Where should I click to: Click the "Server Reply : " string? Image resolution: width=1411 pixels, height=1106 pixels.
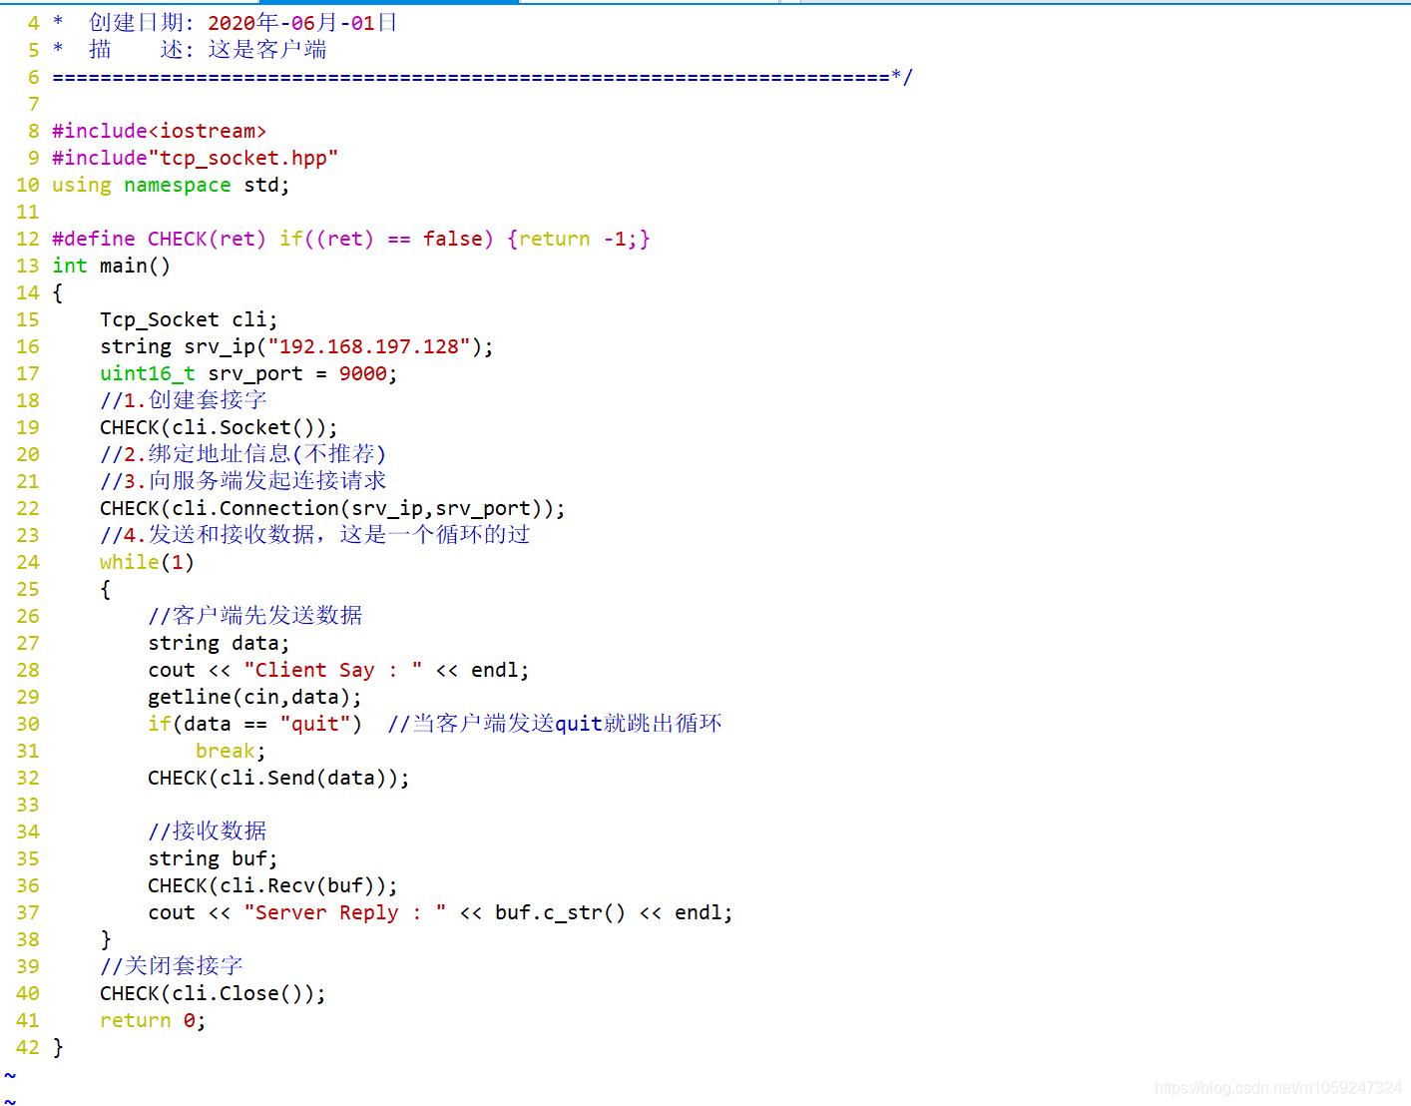click(x=345, y=912)
